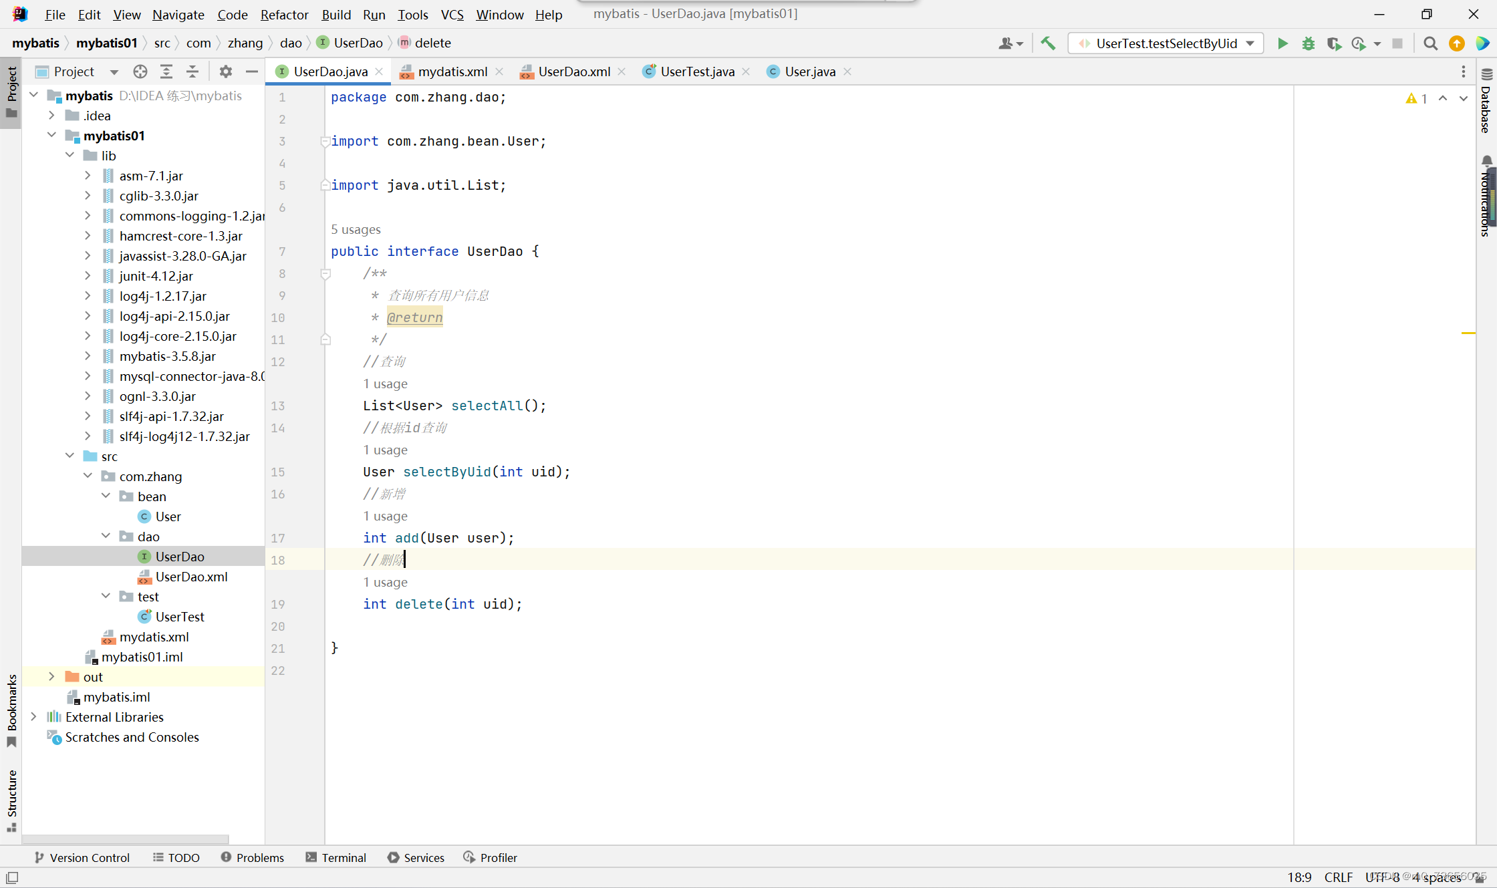Click Collapse All in Project panel
Image resolution: width=1497 pixels, height=888 pixels.
(x=192, y=71)
